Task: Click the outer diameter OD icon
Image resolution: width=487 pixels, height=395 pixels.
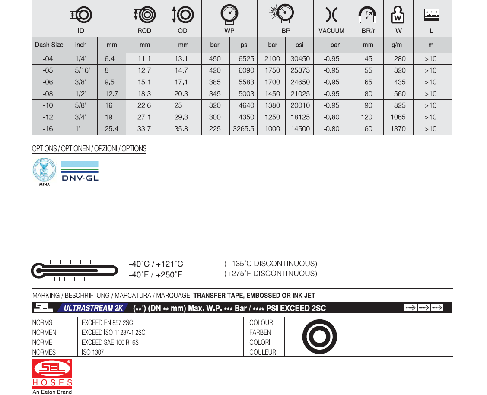Action: (x=182, y=15)
